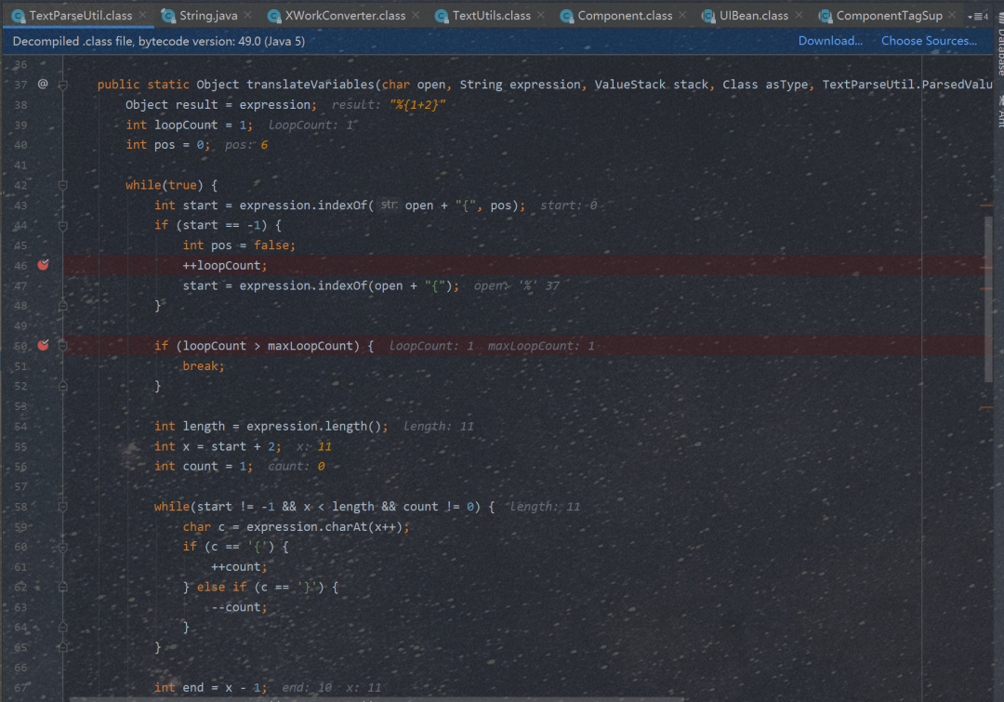Viewport: 1004px width, 702px height.
Task: Open the Ant tool window
Action: tap(998, 112)
